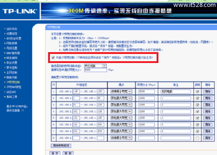This screenshot has height=155, width=217.
Task: Open the mode dropdown for rule 8
Action: tap(121, 138)
